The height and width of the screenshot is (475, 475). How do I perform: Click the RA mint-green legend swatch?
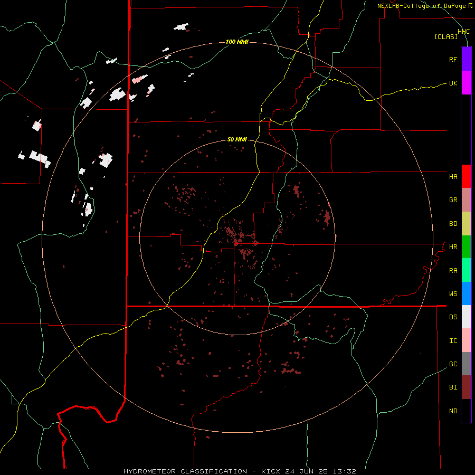(466, 270)
